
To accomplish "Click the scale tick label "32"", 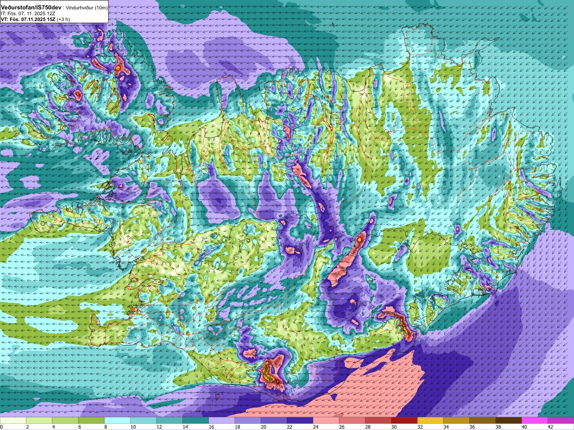I will click(x=420, y=427).
